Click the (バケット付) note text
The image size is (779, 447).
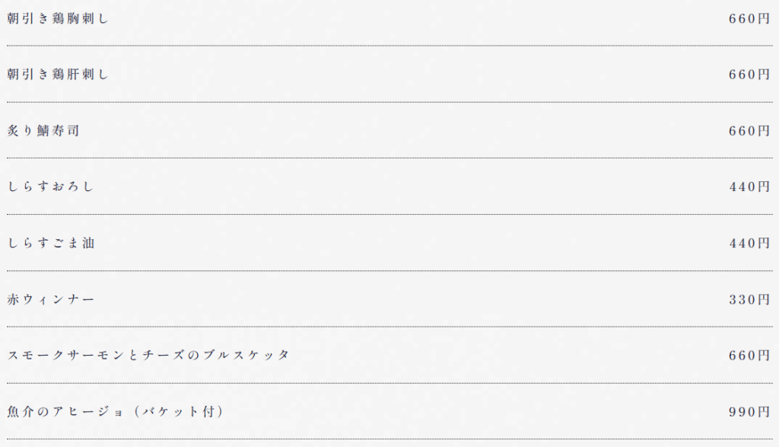coord(179,412)
